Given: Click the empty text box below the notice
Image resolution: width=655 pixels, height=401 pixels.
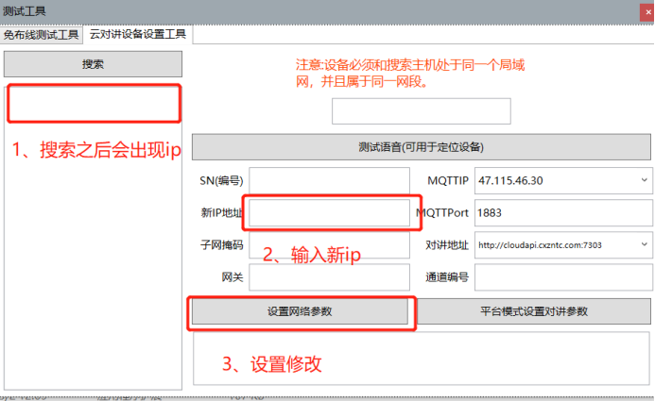Looking at the screenshot, I should click(422, 111).
